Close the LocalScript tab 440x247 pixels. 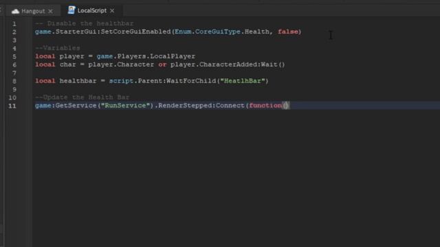(x=112, y=11)
